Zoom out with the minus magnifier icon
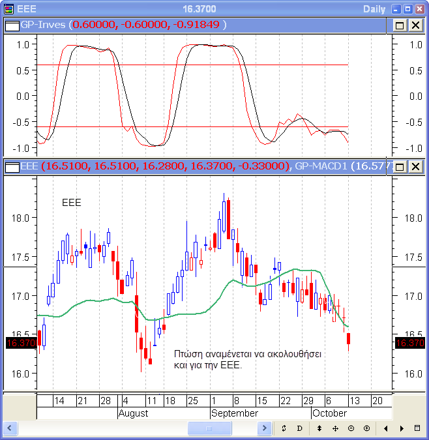Screen dimensions: 429x440 (351, 428)
